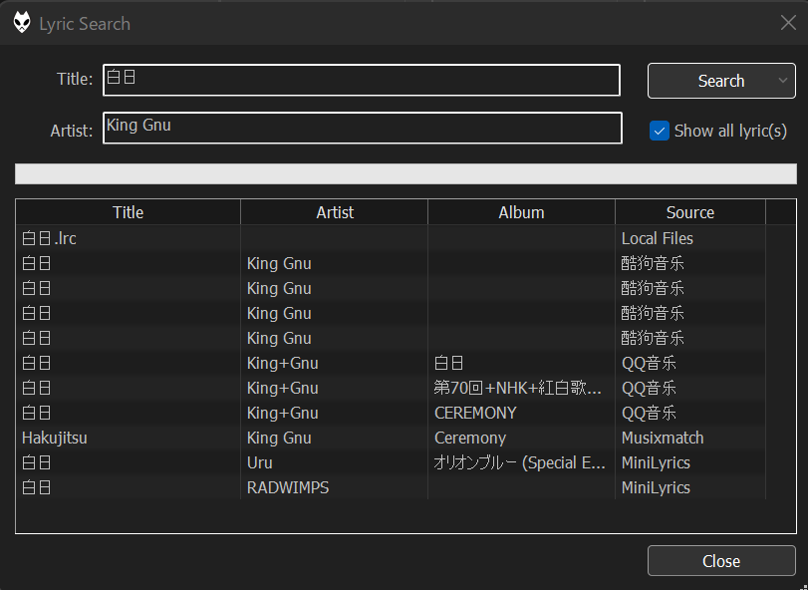
Task: Click the Close button
Action: (x=720, y=560)
